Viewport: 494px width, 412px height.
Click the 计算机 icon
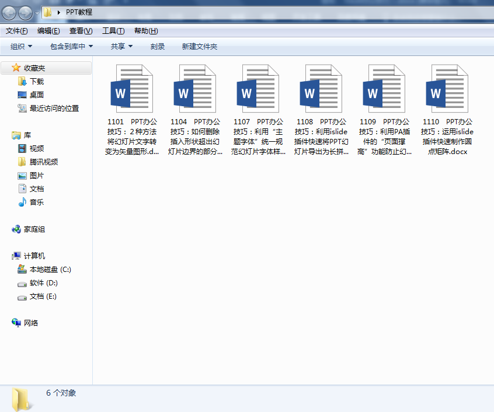click(16, 256)
